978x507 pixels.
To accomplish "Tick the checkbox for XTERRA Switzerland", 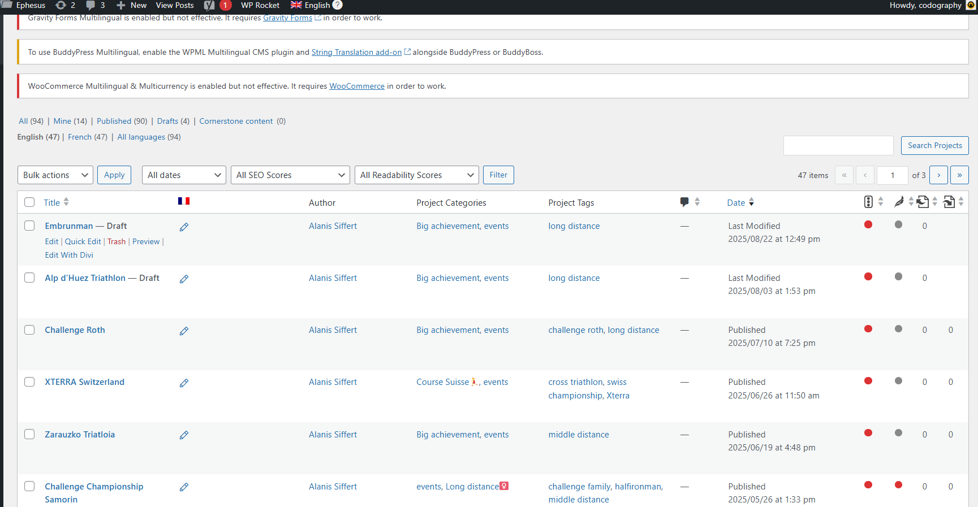I will (x=29, y=382).
